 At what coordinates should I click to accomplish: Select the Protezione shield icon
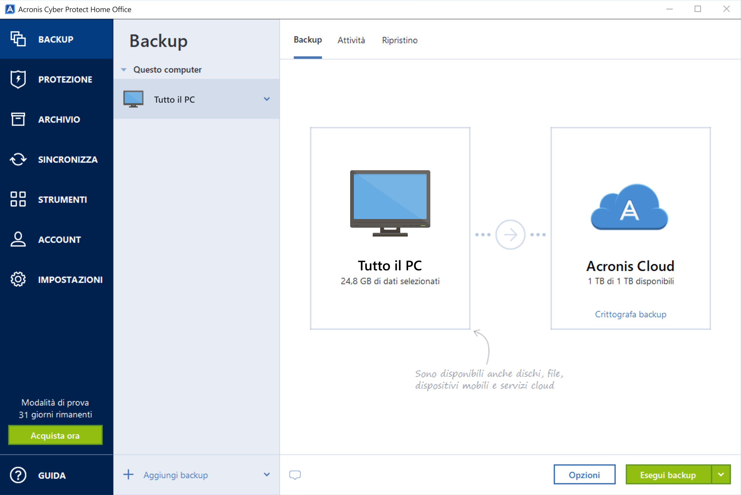point(56,79)
